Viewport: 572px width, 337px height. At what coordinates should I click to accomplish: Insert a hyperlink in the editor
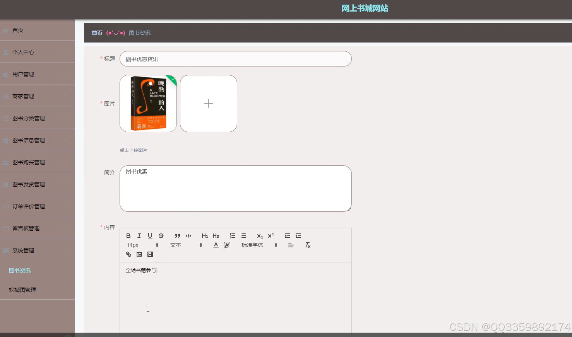128,254
